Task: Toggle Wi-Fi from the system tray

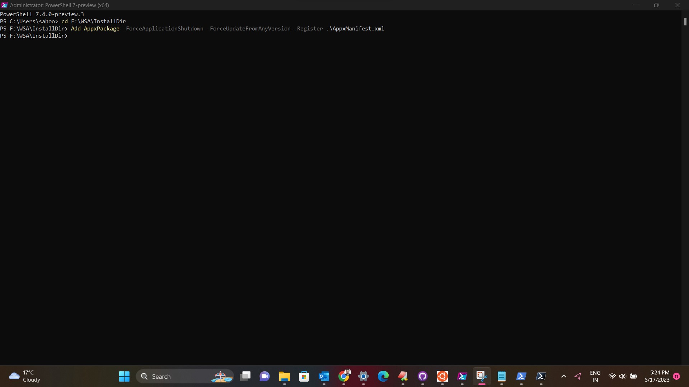Action: tap(613, 377)
